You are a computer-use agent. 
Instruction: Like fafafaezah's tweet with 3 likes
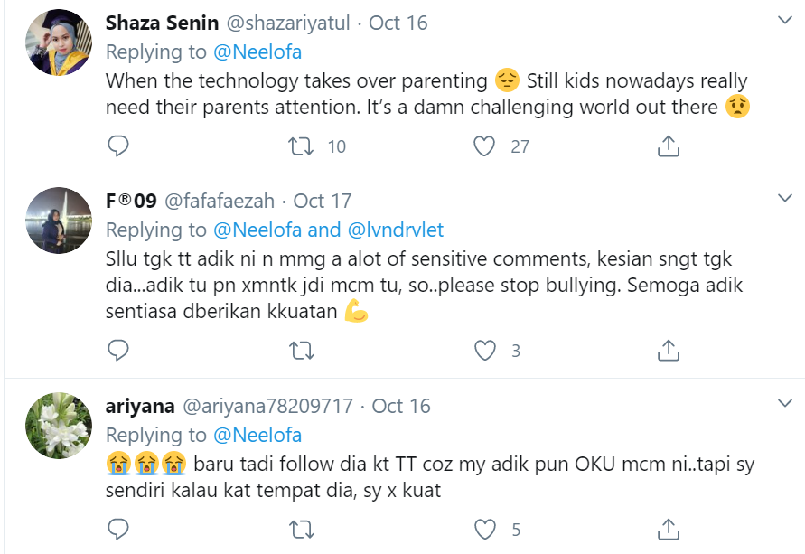point(486,350)
